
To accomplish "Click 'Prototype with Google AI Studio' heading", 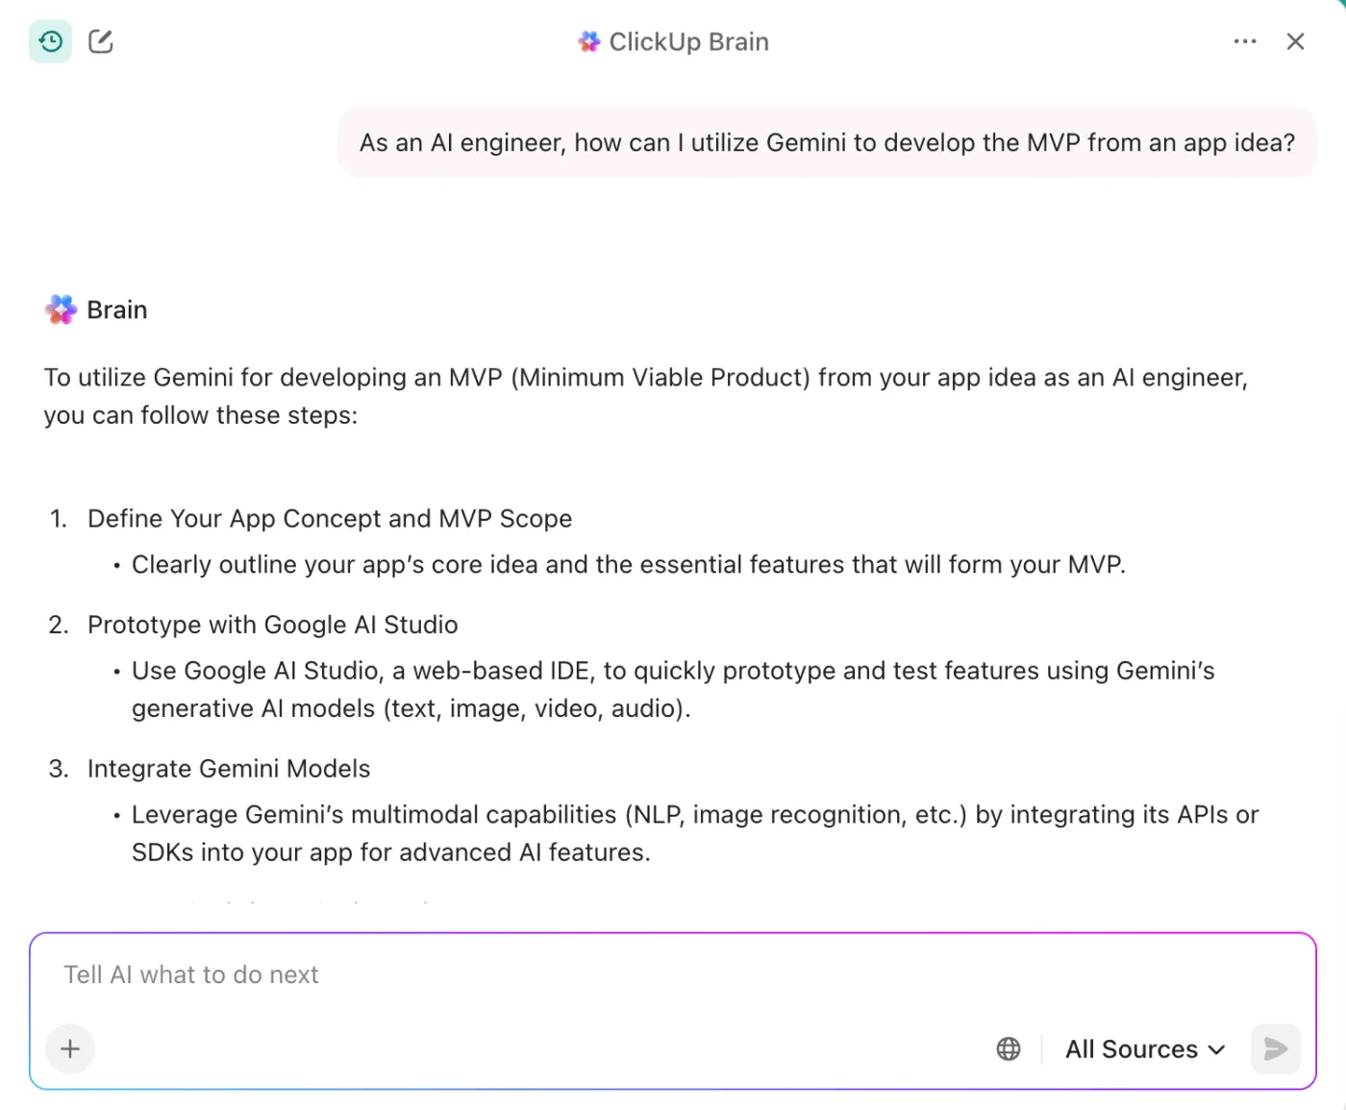I will [x=273, y=625].
